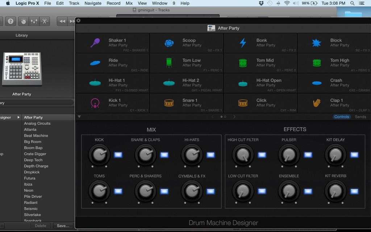Select Boom Bap from the patch list

point(34,148)
